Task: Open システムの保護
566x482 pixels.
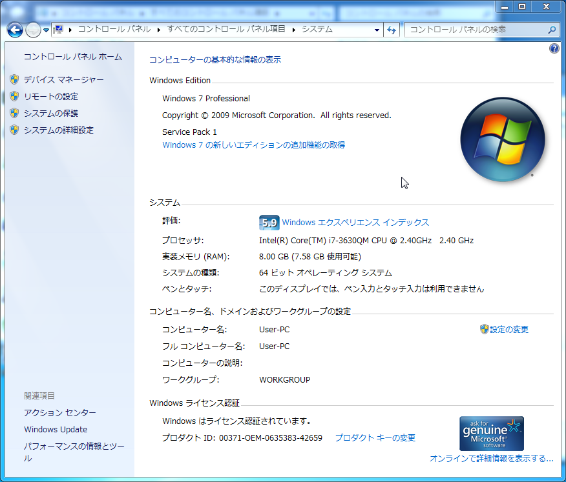Action: point(51,113)
